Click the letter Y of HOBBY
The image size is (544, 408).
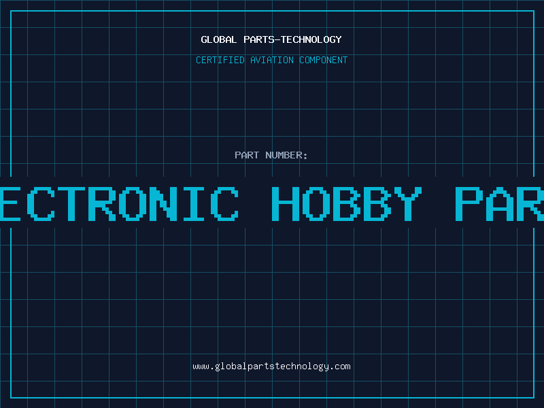[408, 203]
